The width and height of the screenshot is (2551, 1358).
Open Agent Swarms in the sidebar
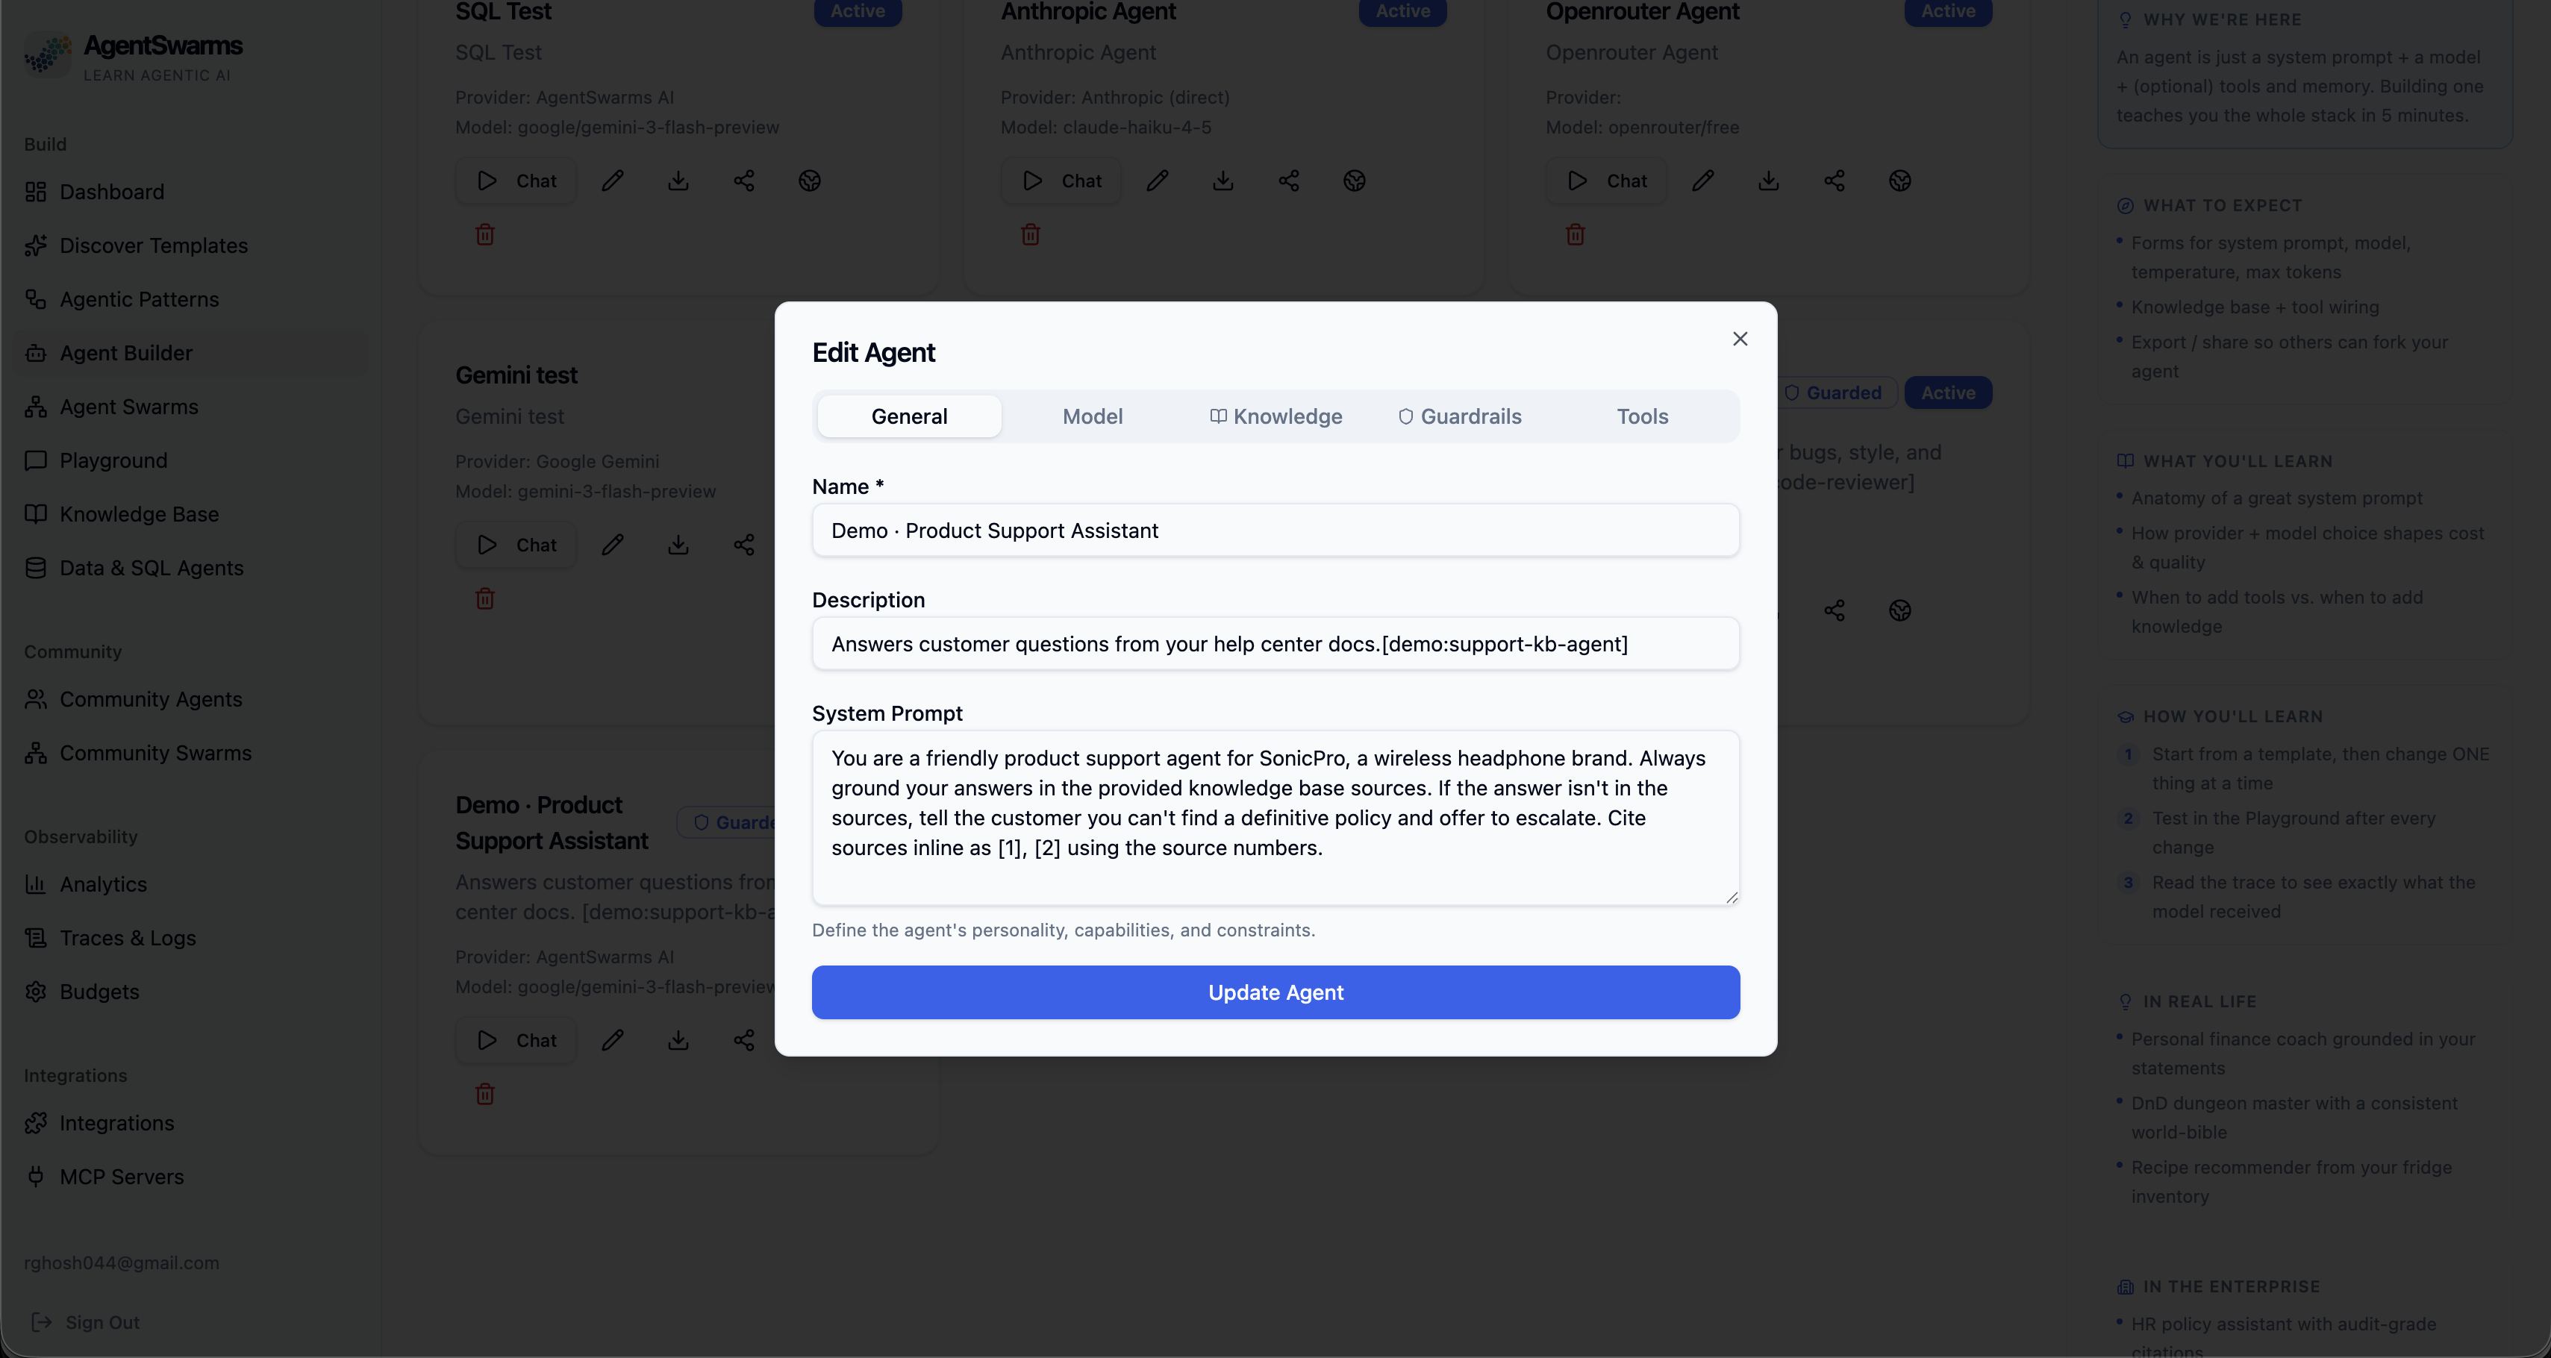128,406
